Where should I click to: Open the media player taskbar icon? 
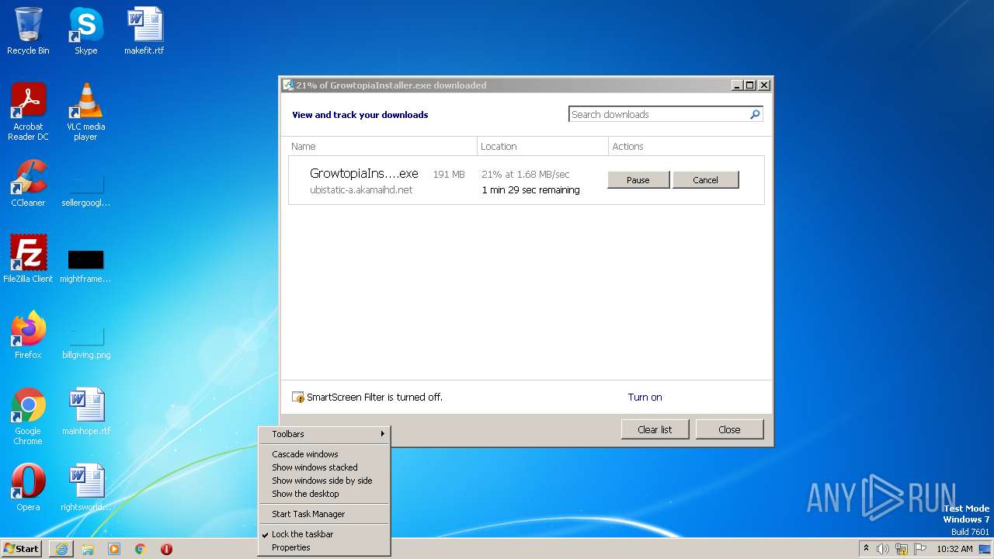114,549
